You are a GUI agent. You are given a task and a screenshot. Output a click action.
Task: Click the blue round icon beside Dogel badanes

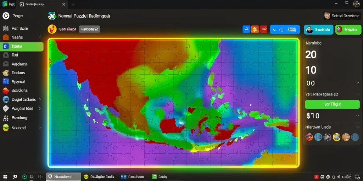(x=6, y=99)
